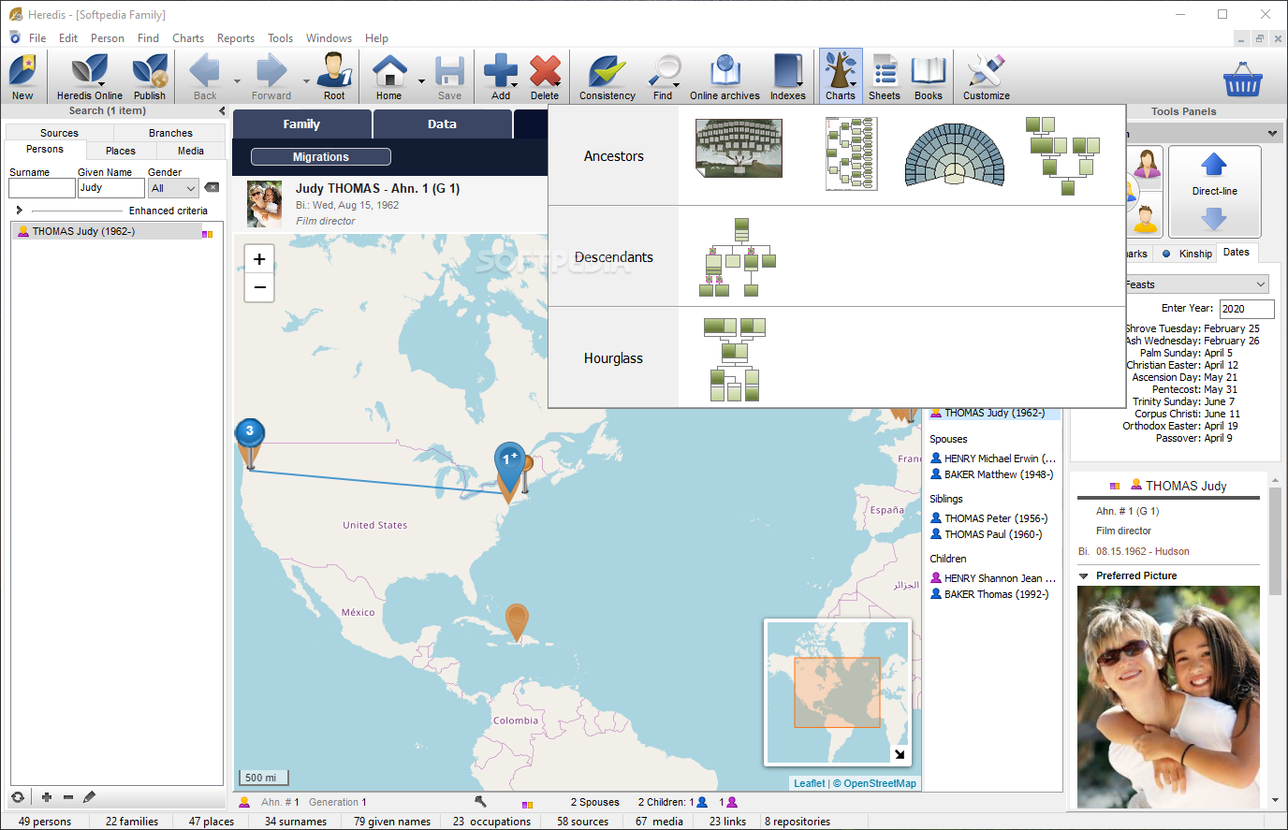This screenshot has height=830, width=1288.
Task: Click the New file toolbar icon
Action: (x=22, y=77)
